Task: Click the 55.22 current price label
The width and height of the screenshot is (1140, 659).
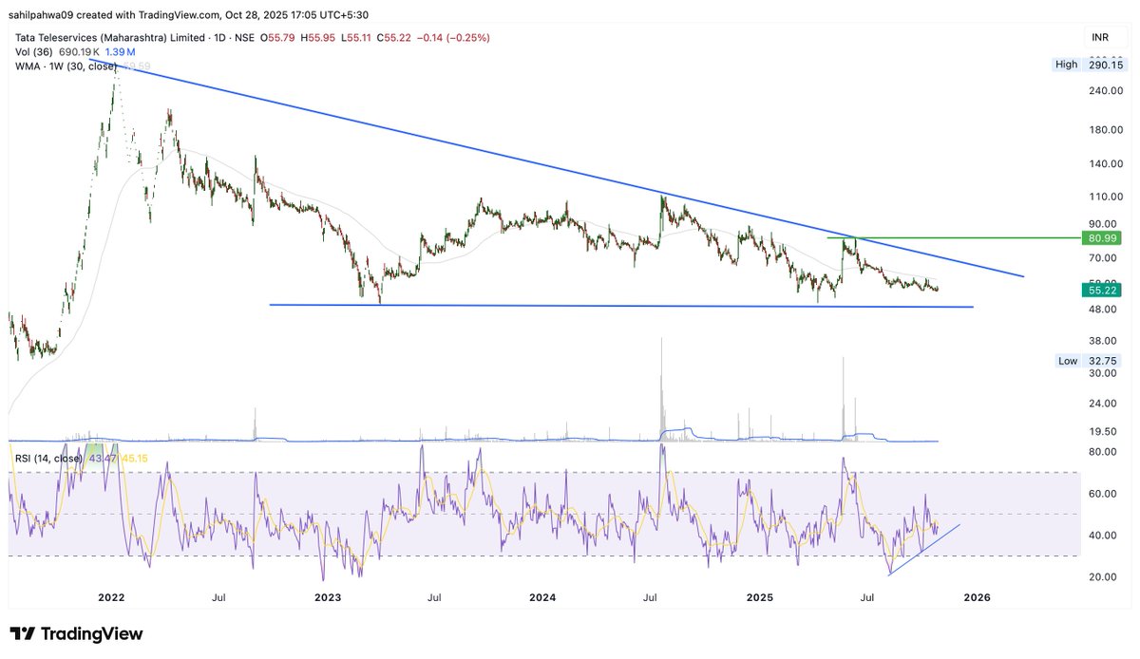Action: [x=1100, y=290]
